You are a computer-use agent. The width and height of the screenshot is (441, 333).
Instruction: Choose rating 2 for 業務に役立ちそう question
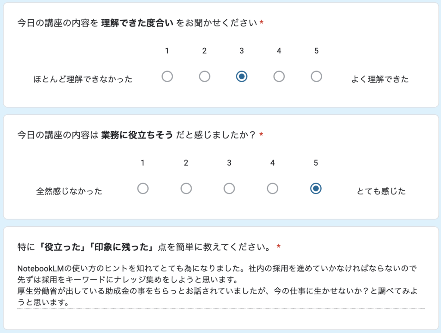point(186,188)
